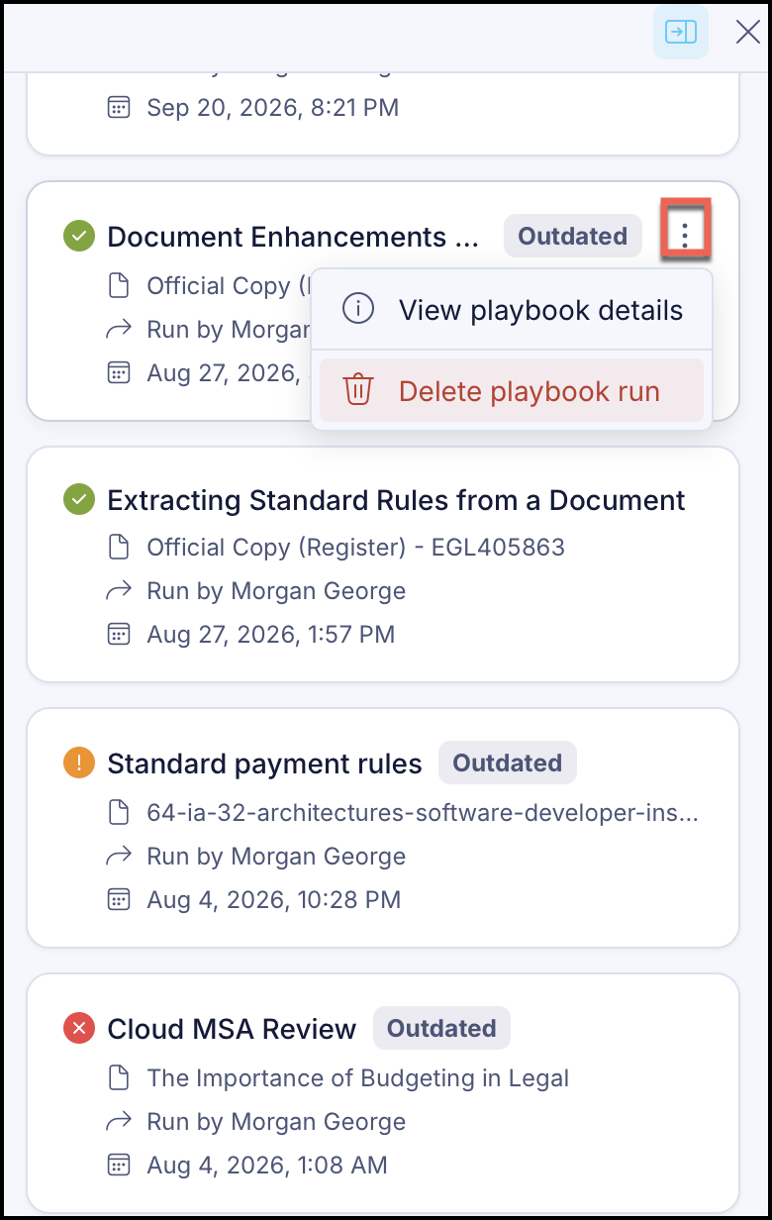Click Run by Morgan George in Standard payment card

click(x=276, y=857)
